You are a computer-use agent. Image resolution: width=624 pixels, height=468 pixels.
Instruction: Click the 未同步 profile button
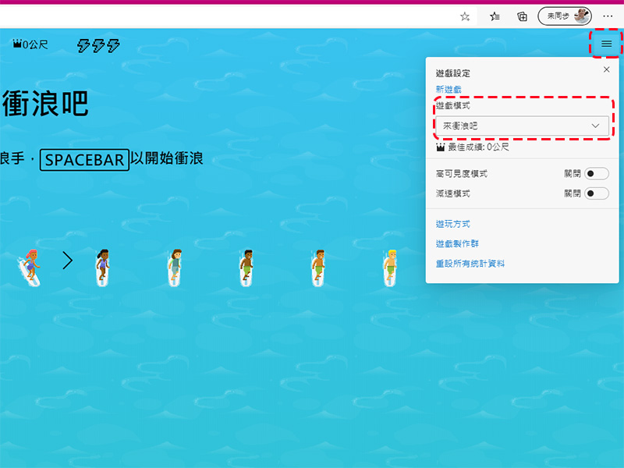pyautogui.click(x=564, y=16)
